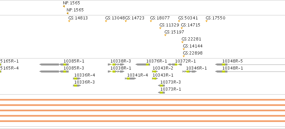Screen dimensions: 285x129
Task: Select the GS:18077 marker triangle
Action: click(151, 21)
